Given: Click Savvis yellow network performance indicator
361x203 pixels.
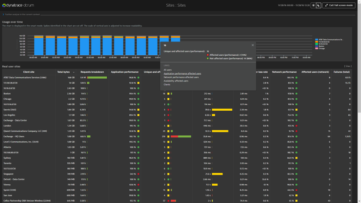Looking at the screenshot, I should tap(296, 110).
